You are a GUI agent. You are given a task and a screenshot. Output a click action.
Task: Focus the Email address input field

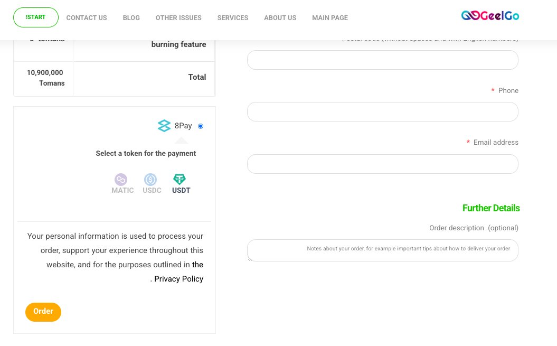[383, 164]
